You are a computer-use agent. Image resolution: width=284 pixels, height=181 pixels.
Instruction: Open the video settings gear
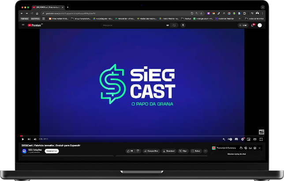[x=243, y=139]
